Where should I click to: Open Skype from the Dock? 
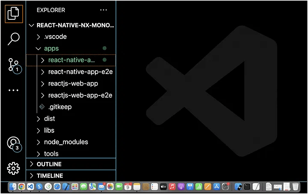point(39,187)
